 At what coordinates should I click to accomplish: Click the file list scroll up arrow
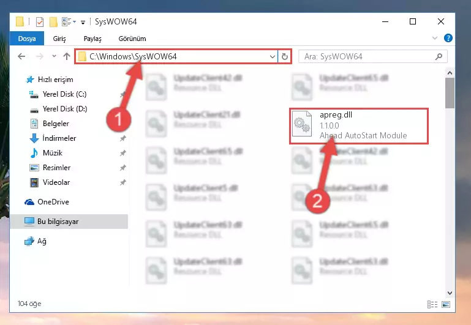pyautogui.click(x=450, y=73)
